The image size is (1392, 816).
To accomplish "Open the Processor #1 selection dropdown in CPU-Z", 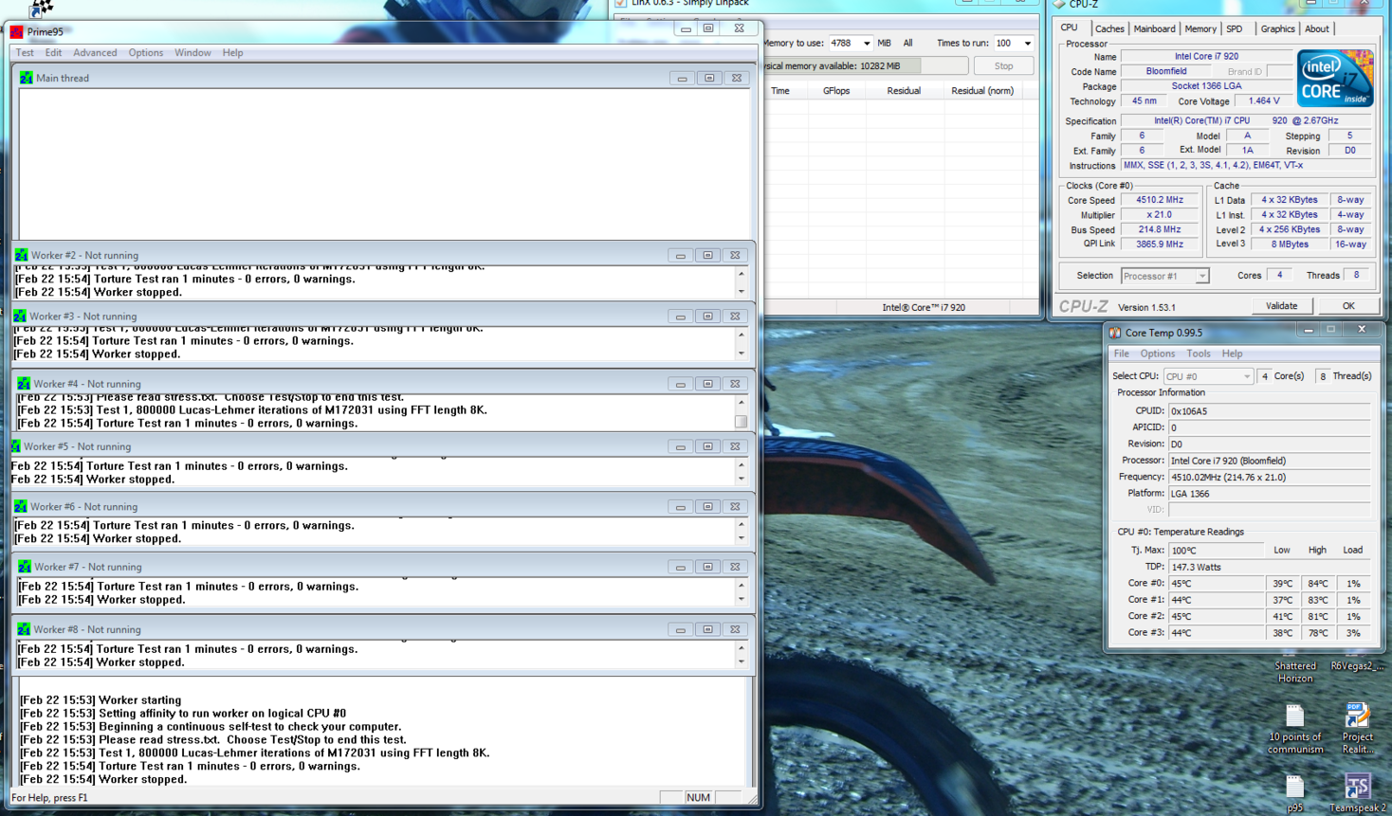I will [x=1202, y=275].
